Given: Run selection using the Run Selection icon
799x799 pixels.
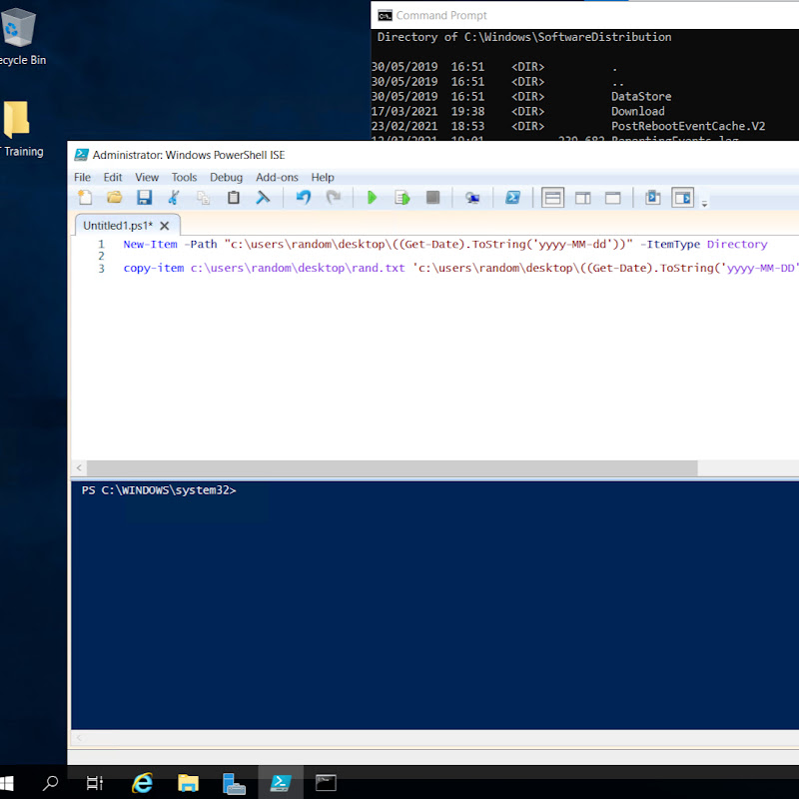Looking at the screenshot, I should (402, 197).
